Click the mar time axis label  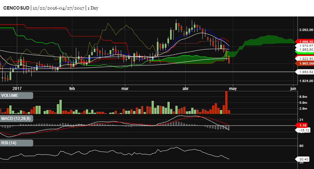[125, 89]
